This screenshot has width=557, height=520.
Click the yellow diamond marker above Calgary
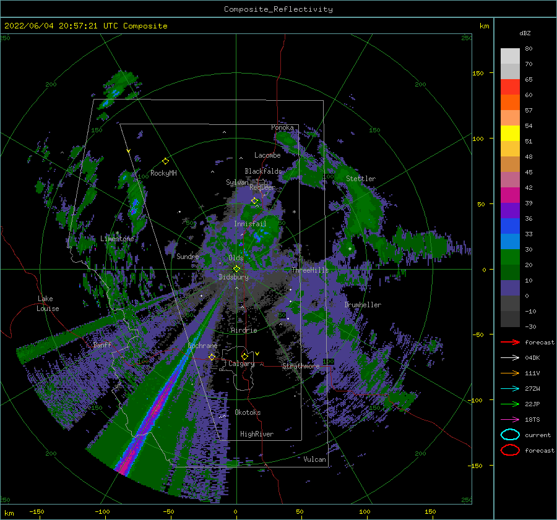click(244, 356)
